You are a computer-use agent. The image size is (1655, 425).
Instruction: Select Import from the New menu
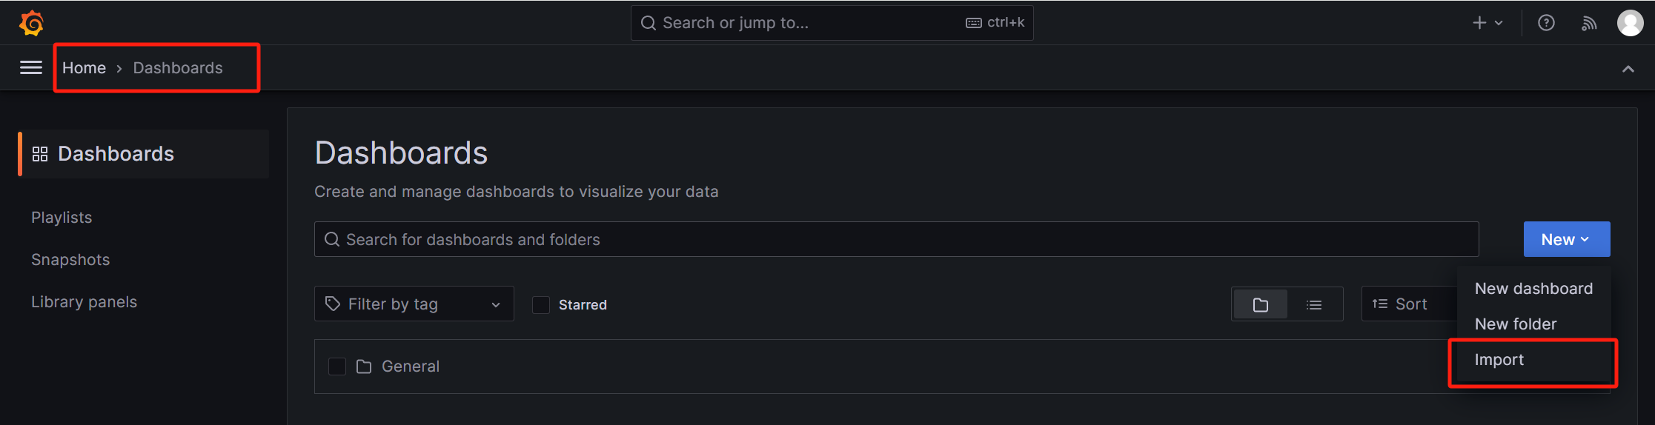(1499, 360)
